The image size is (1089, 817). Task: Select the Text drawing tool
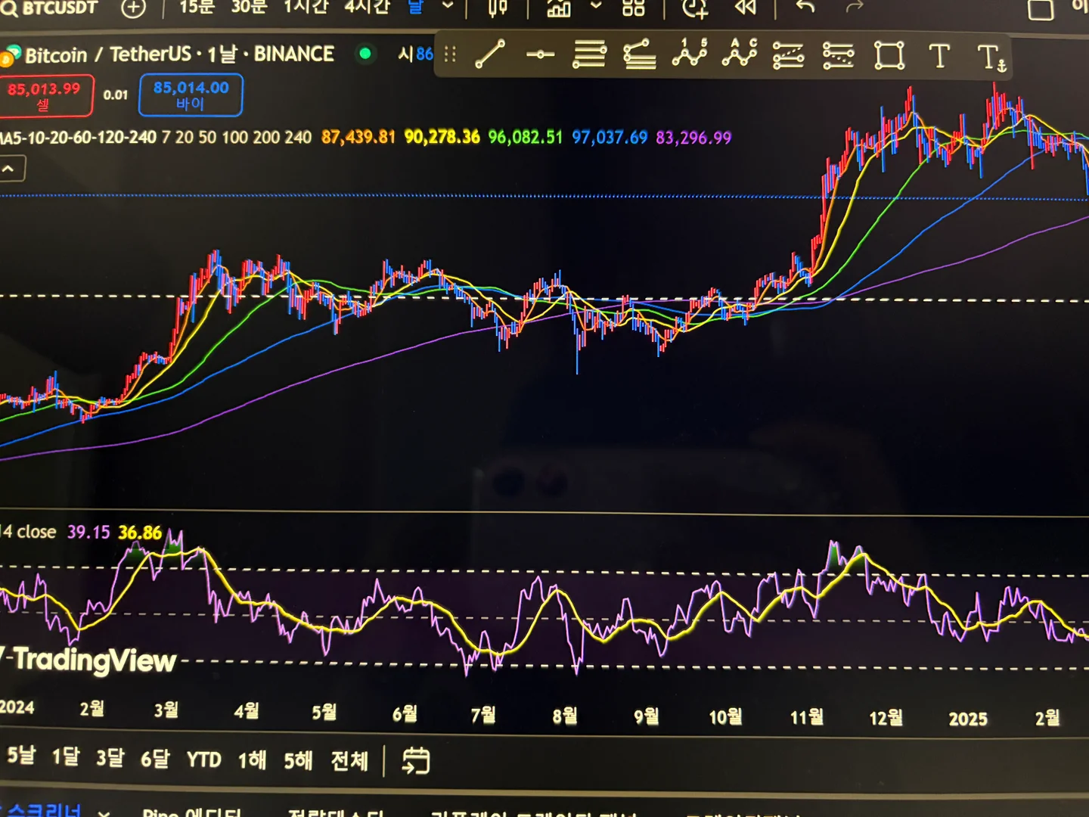pos(939,56)
